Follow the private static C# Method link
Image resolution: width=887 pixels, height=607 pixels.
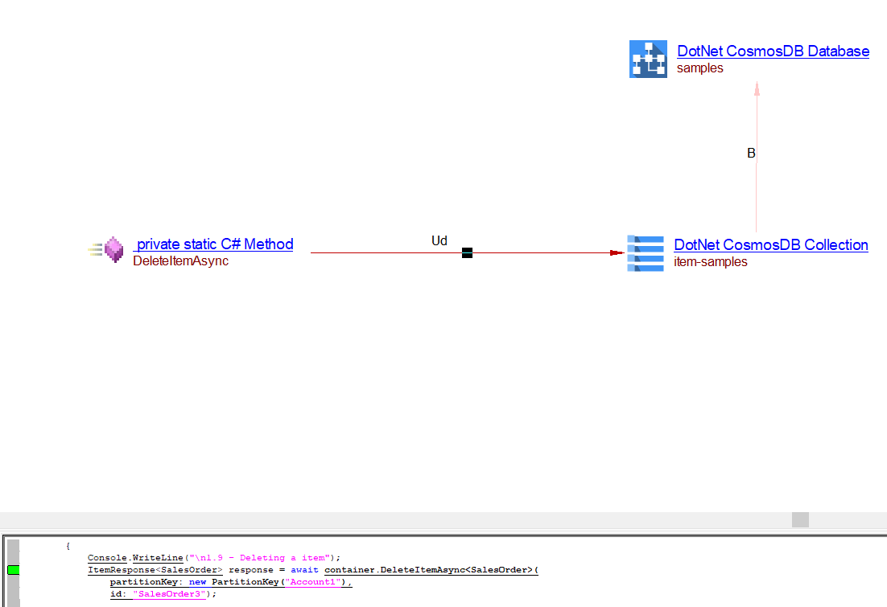tap(213, 244)
